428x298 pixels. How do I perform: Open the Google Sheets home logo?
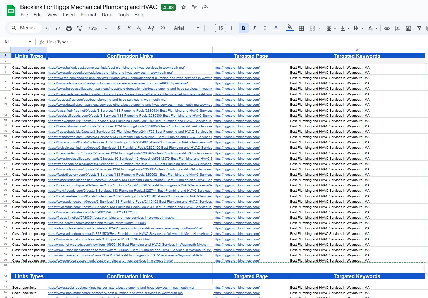[11, 11]
